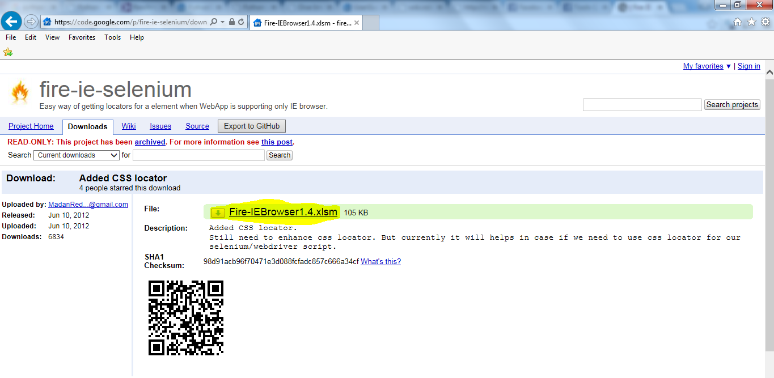Open the Source tab
Viewport: 774px width, 378px height.
pos(197,126)
